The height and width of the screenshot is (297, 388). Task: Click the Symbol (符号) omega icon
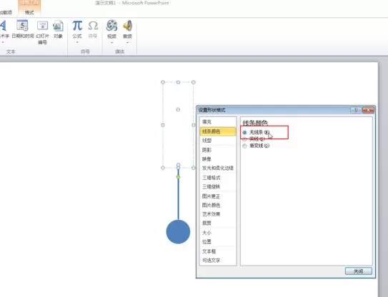click(93, 26)
